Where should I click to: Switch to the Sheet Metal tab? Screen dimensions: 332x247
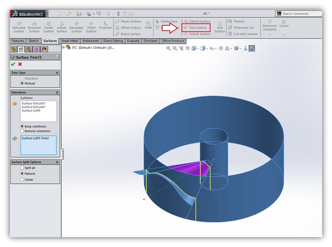tap(70, 41)
